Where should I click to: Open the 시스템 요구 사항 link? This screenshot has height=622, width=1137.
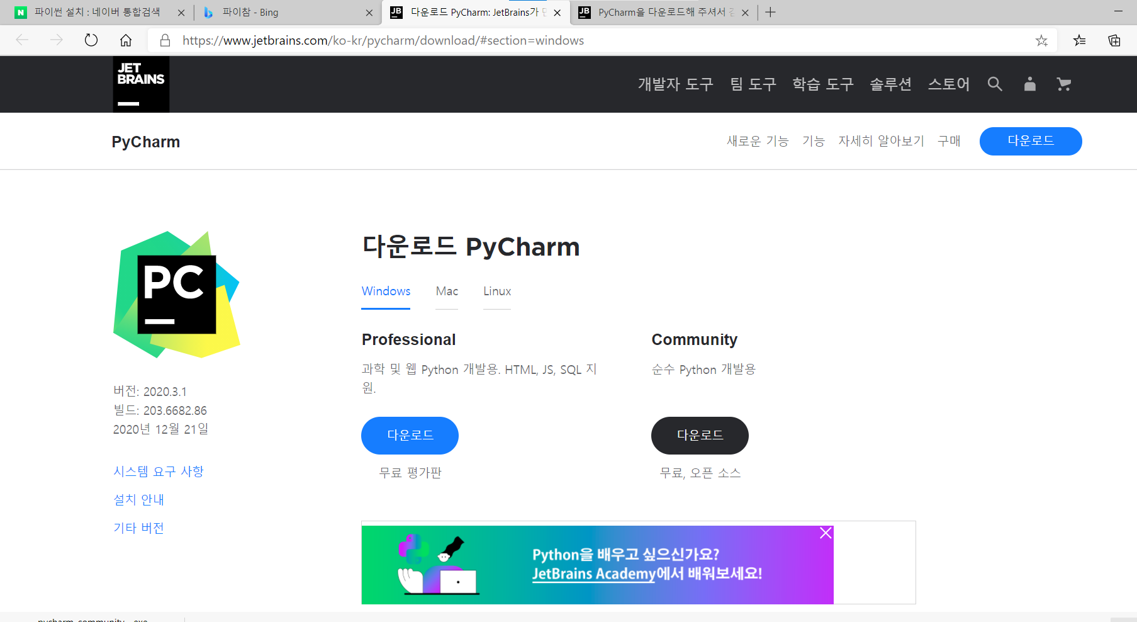click(159, 472)
